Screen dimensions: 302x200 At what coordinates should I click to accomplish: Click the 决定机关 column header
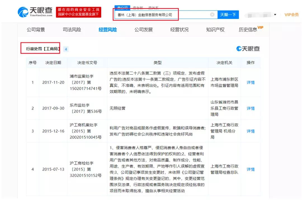coord(224,63)
